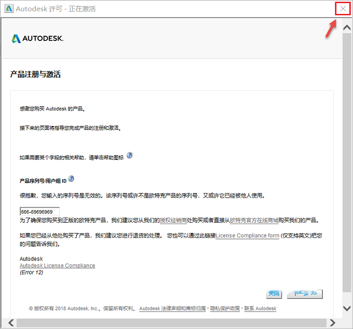
Task: Click the 感谢您购买 Autodesk 的产品 text
Action: (52, 109)
